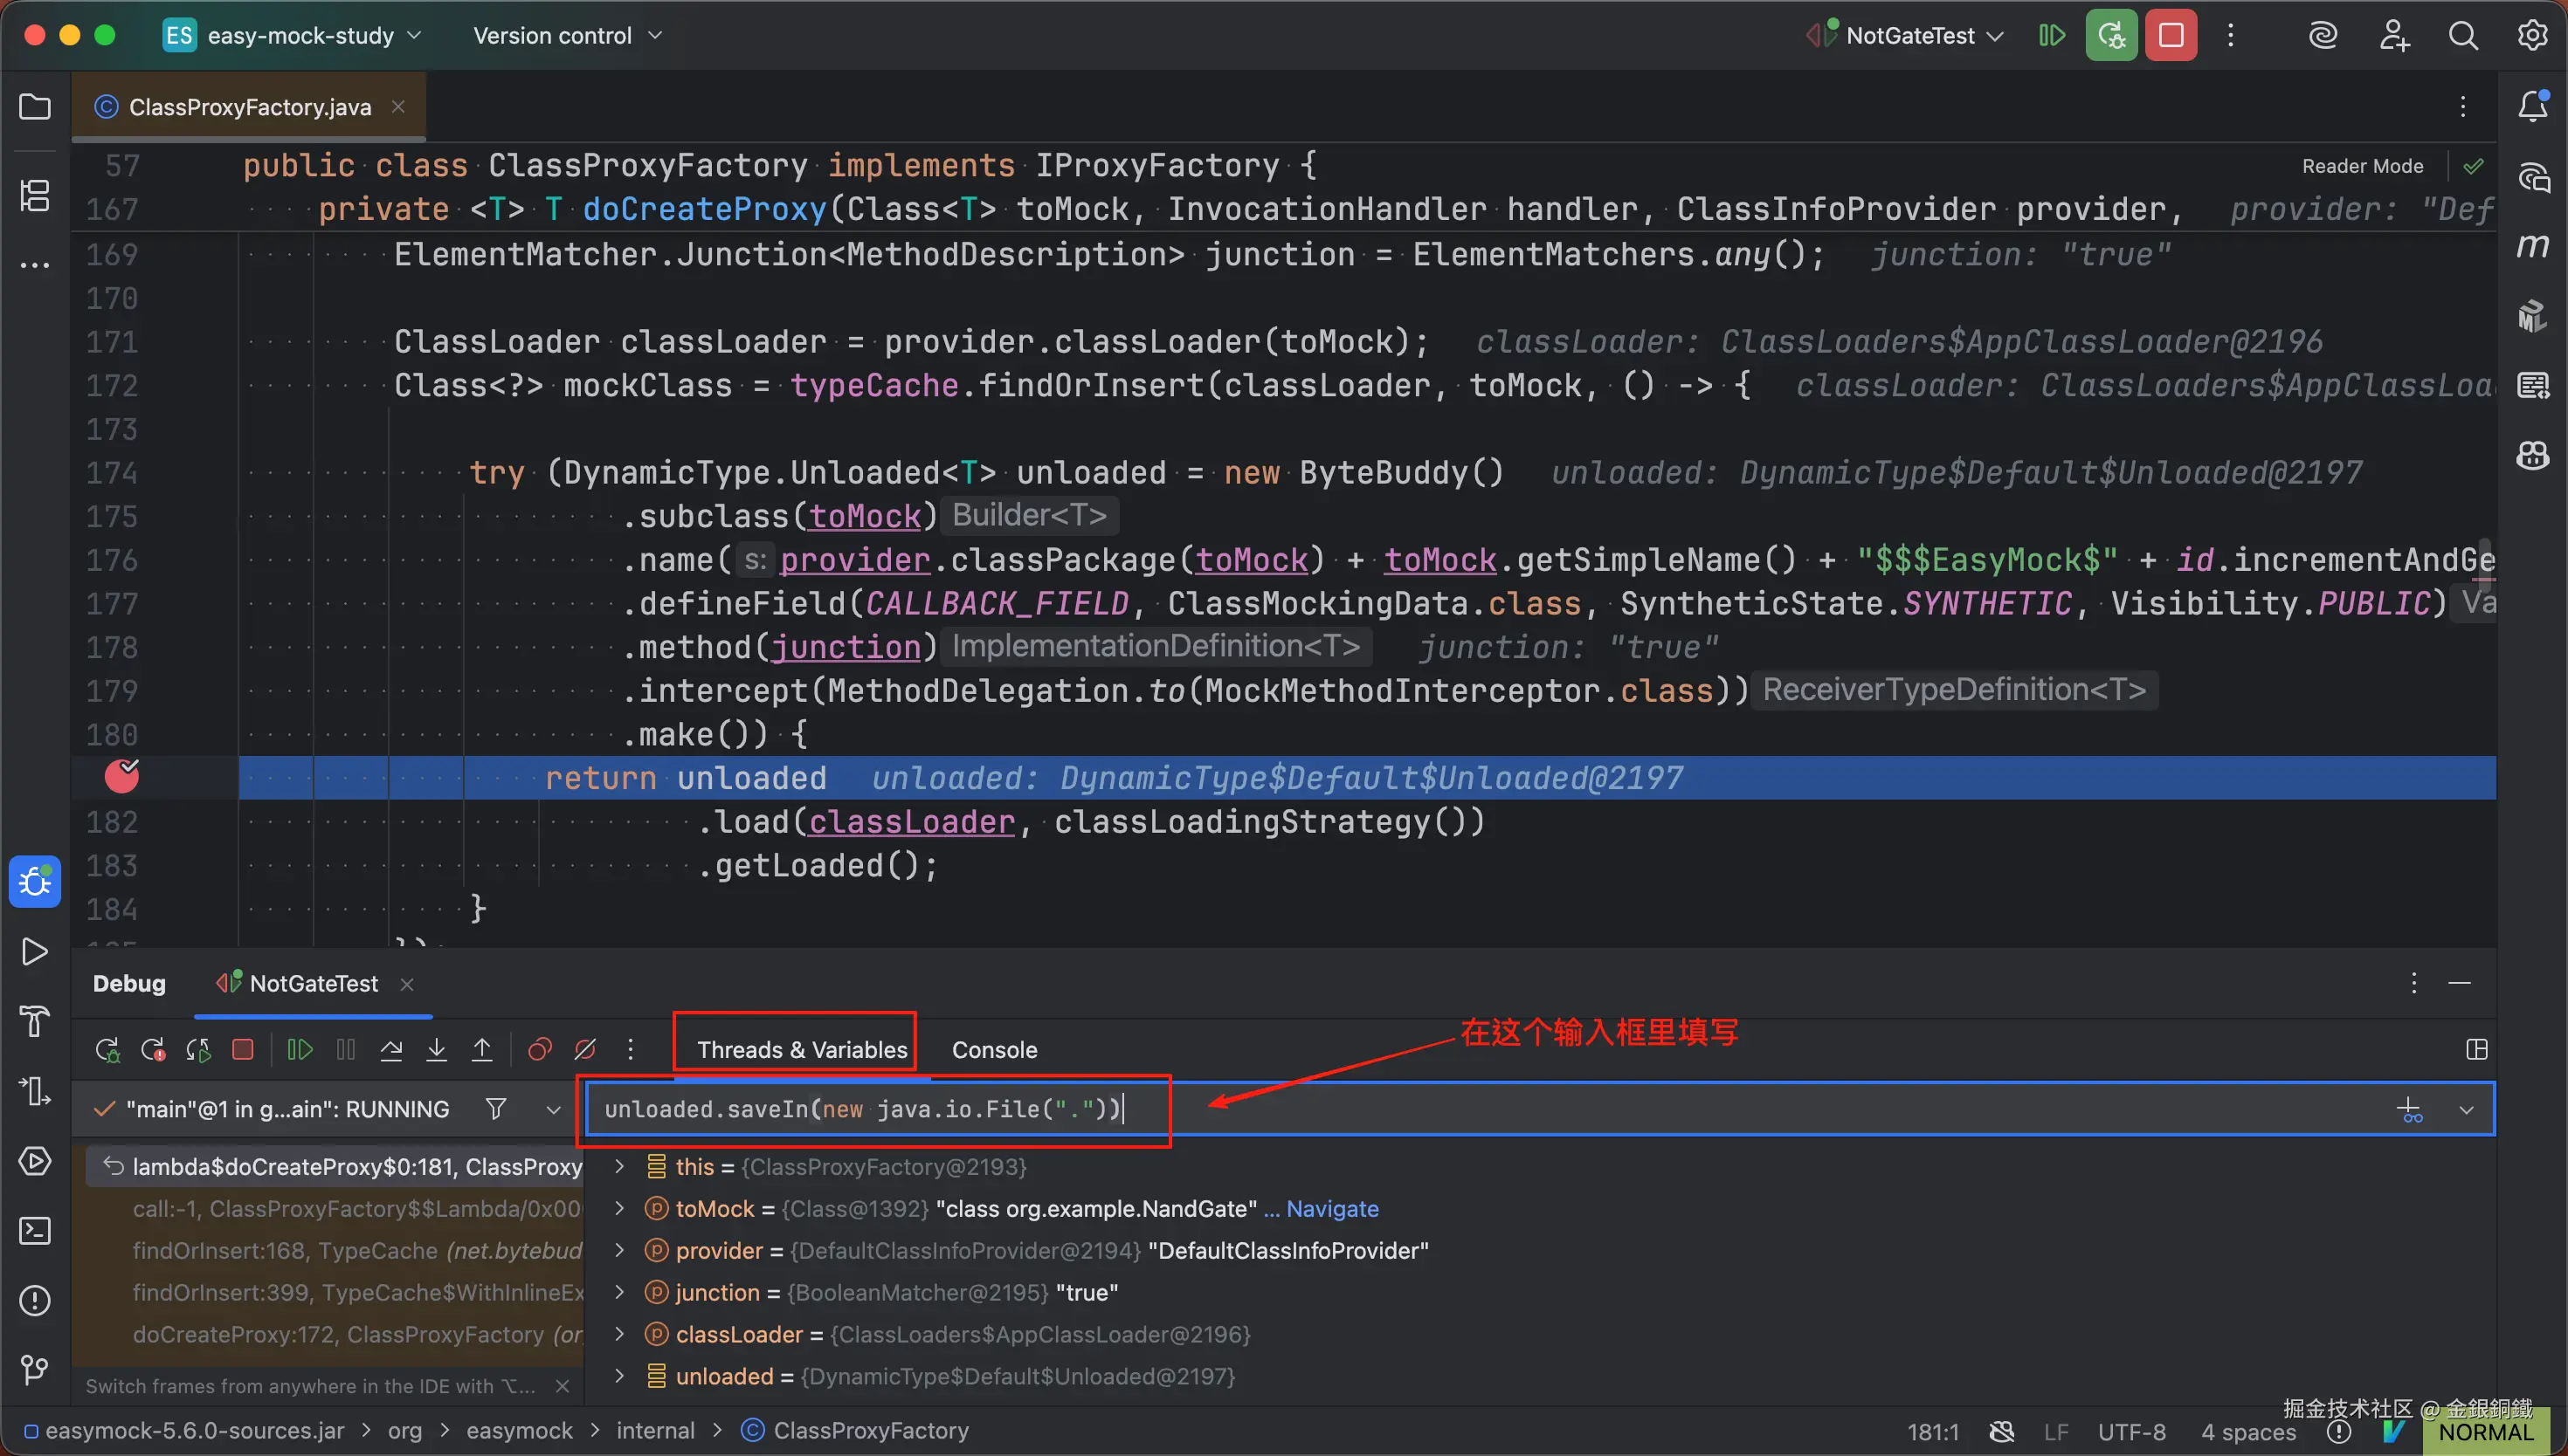This screenshot has height=1456, width=2568.
Task: Click the Navigate link for toMock
Action: coord(1331,1208)
